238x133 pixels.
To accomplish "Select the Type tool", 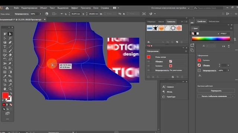I will tap(5, 47).
